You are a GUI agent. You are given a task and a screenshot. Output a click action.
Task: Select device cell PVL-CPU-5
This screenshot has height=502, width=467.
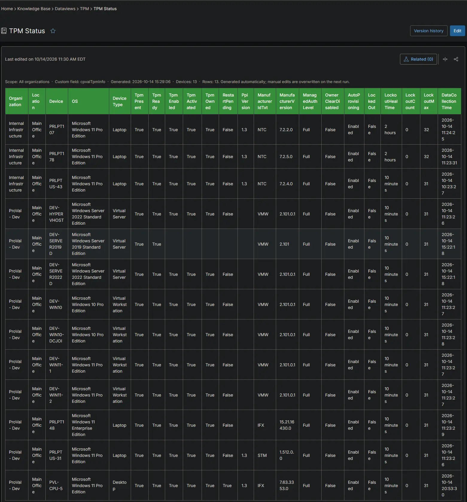point(57,486)
